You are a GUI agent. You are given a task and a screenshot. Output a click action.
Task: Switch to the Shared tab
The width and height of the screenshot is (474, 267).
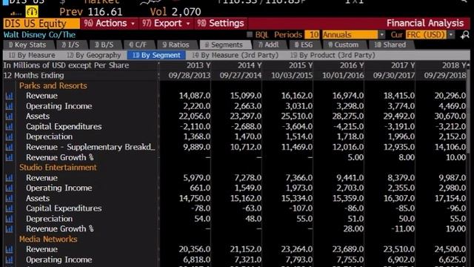tap(390, 44)
